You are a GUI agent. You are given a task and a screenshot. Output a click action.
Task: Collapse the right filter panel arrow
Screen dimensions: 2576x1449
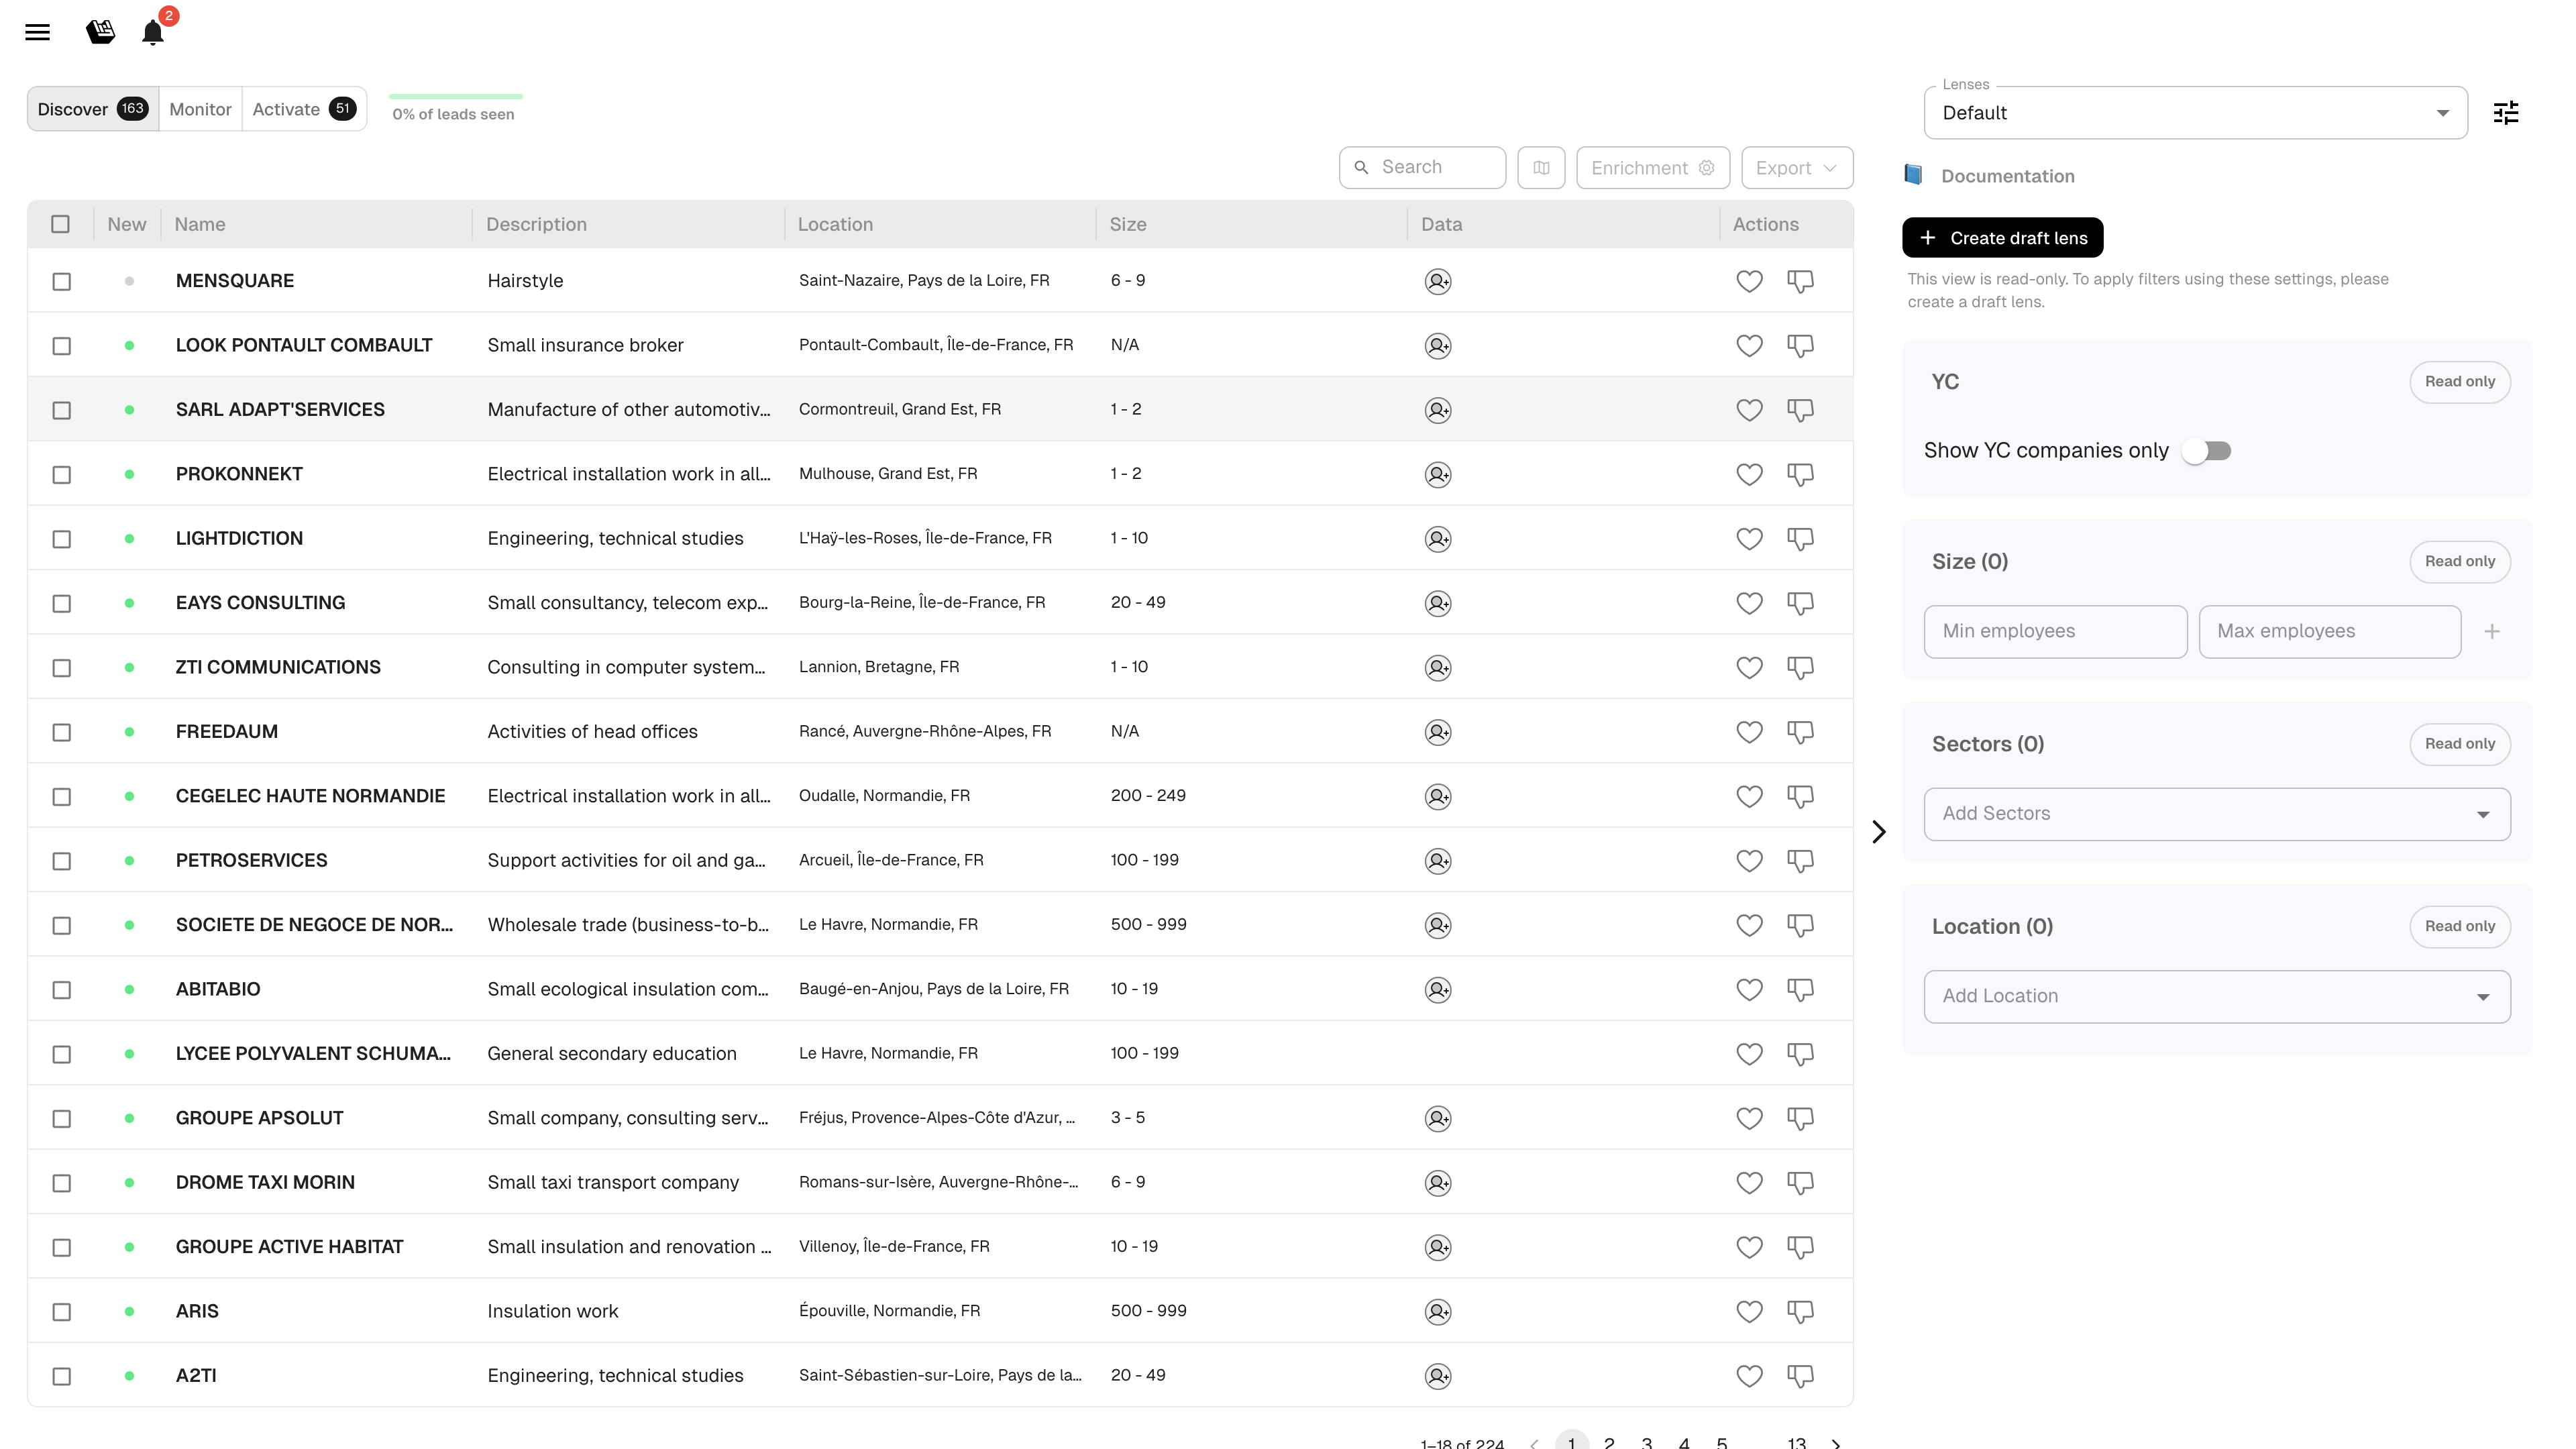[x=1878, y=832]
